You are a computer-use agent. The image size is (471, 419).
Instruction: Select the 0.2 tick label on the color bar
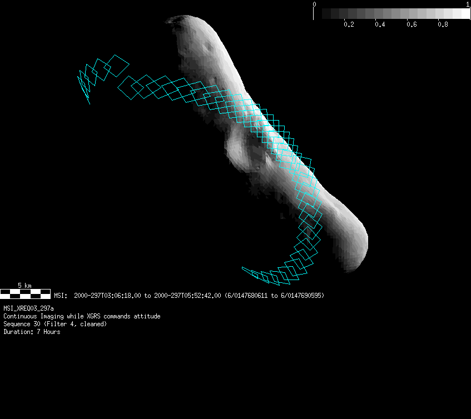click(349, 25)
